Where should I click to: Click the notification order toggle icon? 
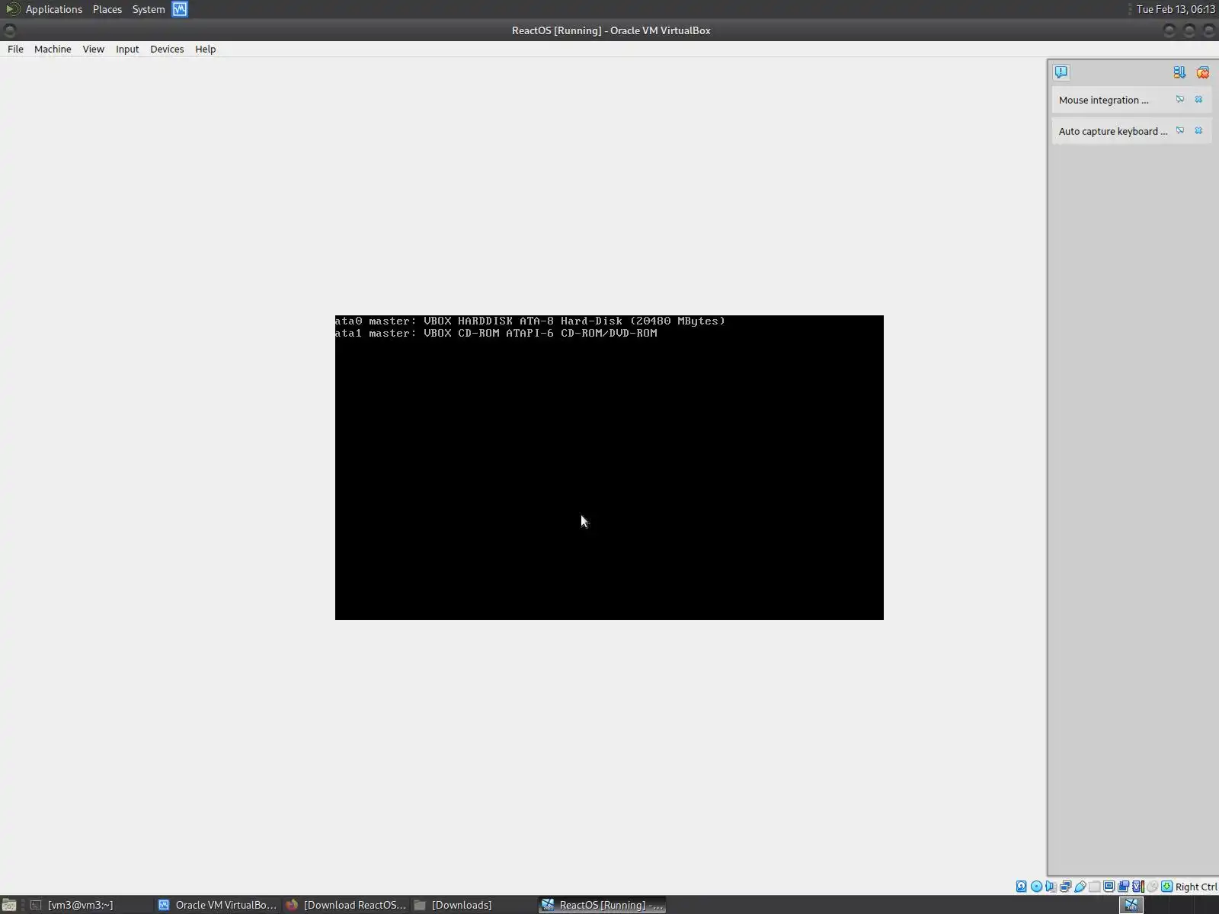pyautogui.click(x=1179, y=72)
